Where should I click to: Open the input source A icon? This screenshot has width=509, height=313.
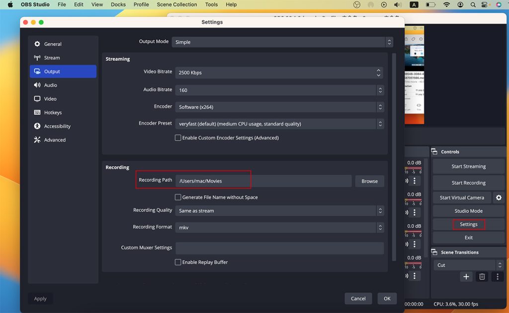[x=414, y=4]
